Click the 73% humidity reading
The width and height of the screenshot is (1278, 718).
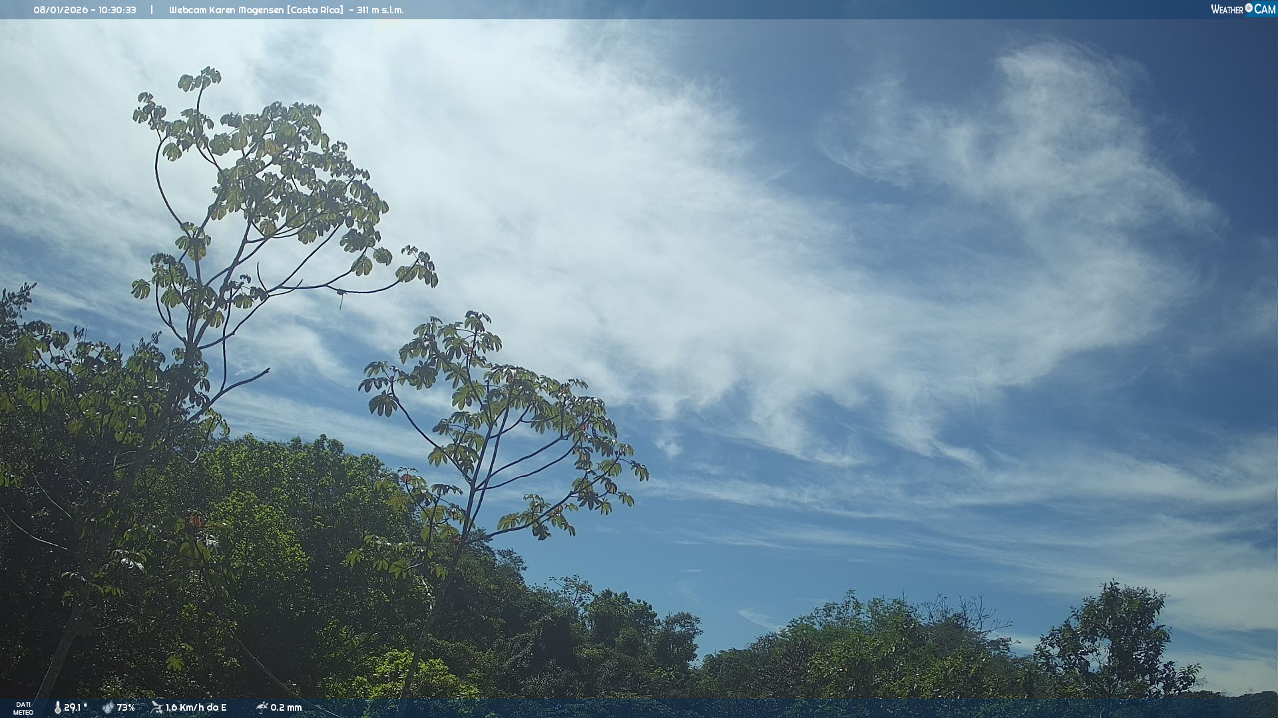coord(126,708)
